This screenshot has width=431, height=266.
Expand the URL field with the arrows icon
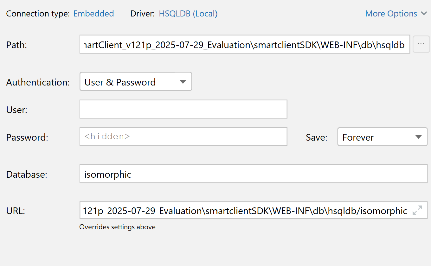pyautogui.click(x=417, y=210)
